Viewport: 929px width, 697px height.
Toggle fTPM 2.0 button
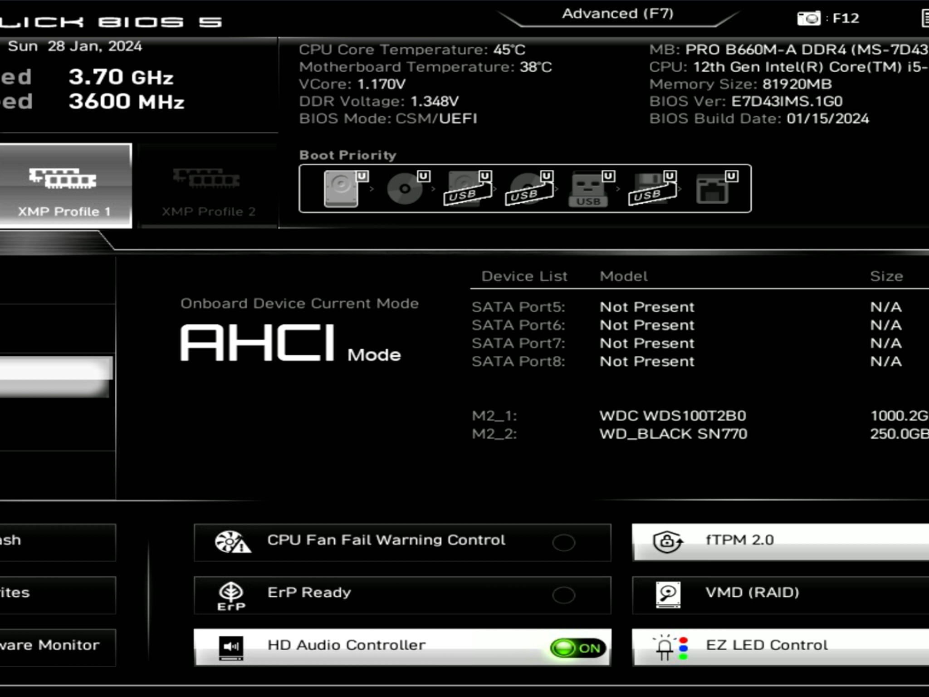(x=781, y=542)
